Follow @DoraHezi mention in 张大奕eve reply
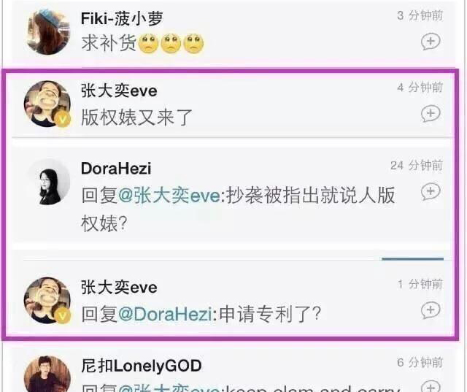The width and height of the screenshot is (467, 392). (x=166, y=314)
